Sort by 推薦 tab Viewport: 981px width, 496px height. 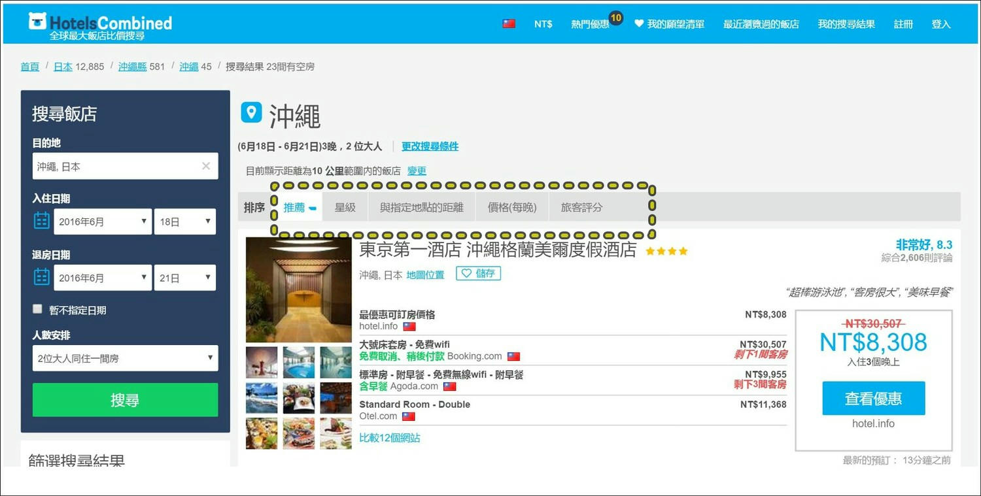coord(300,207)
